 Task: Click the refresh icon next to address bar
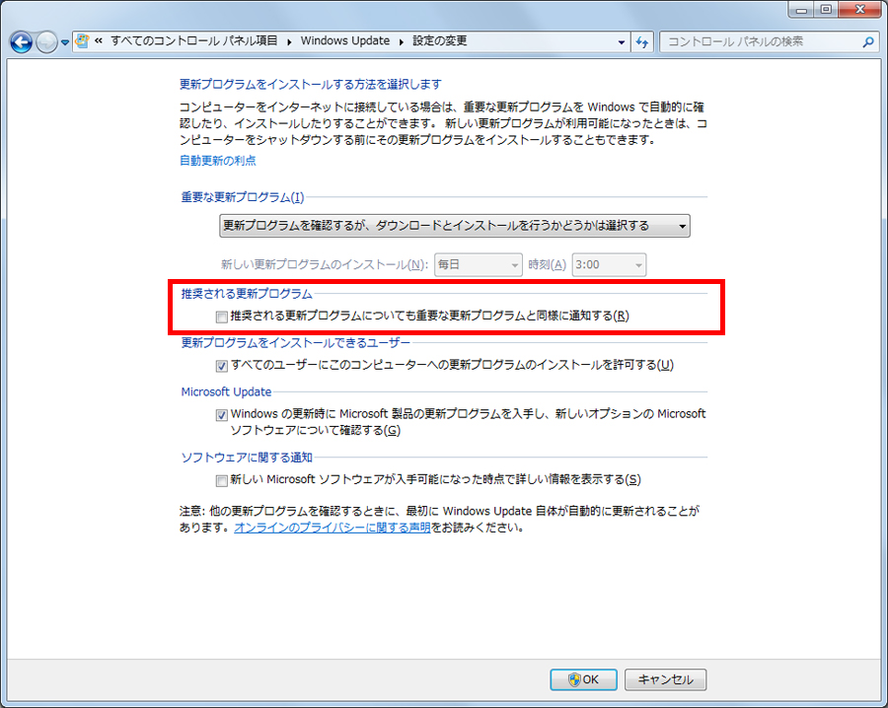[x=641, y=41]
